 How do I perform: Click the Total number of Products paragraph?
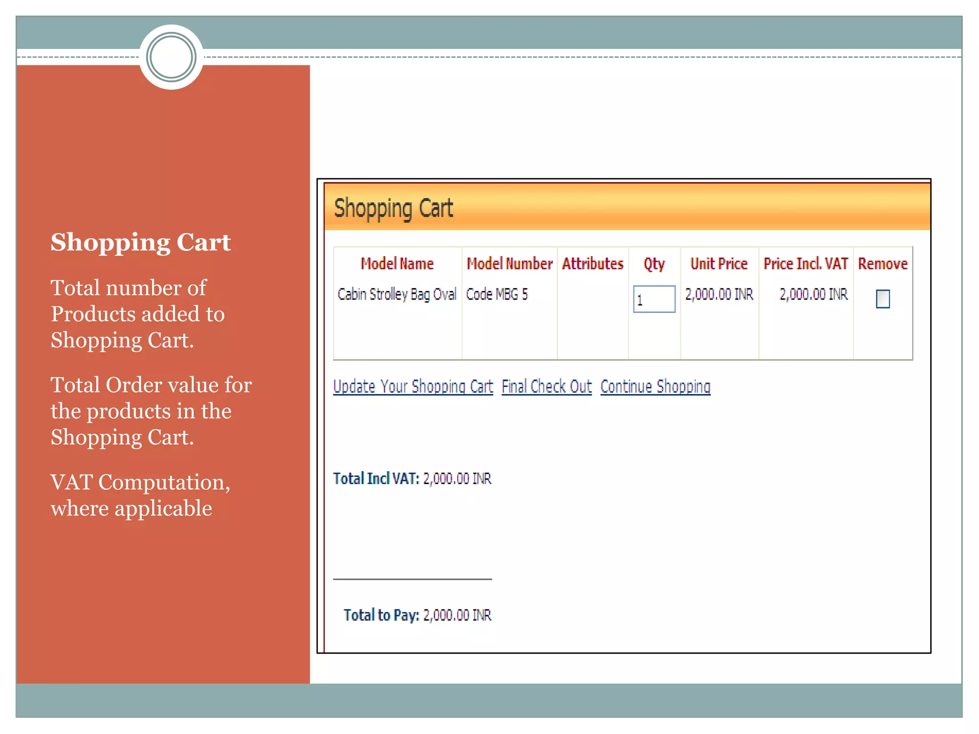click(138, 314)
